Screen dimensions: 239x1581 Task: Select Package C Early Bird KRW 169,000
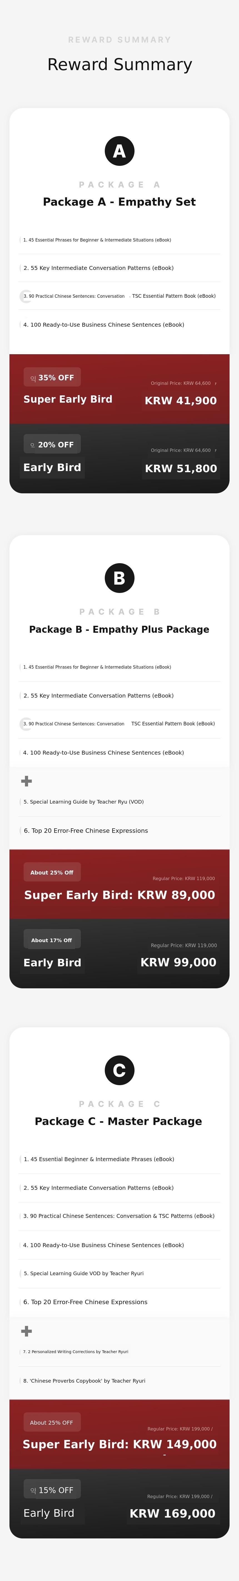(172, 1513)
